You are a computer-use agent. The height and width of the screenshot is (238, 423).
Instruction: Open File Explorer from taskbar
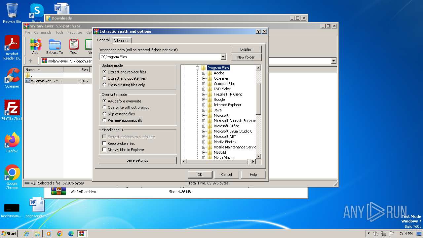pyautogui.click(x=37, y=234)
